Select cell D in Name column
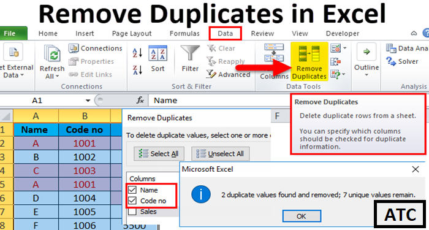The width and height of the screenshot is (429, 230). pos(36,198)
